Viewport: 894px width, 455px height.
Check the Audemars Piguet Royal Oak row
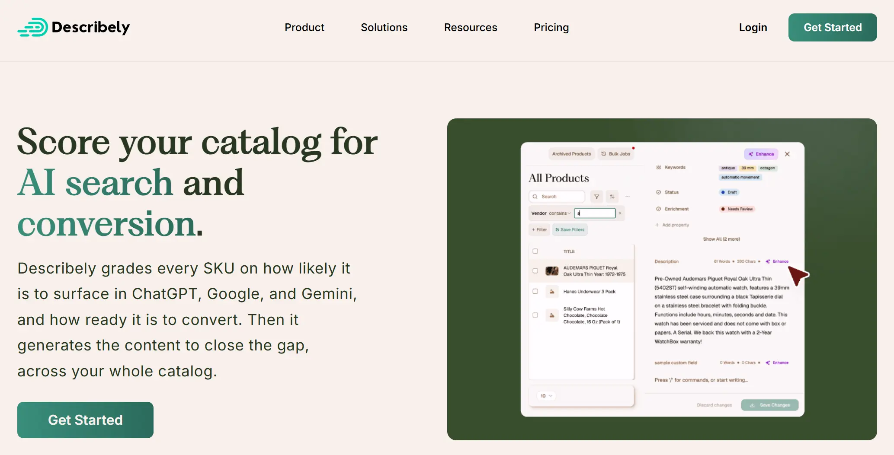pyautogui.click(x=535, y=271)
